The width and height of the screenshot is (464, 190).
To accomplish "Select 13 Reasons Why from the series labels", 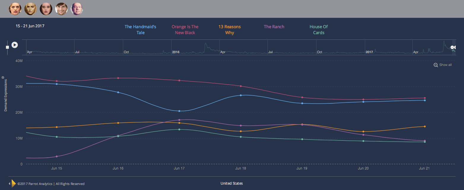I will tap(229, 29).
